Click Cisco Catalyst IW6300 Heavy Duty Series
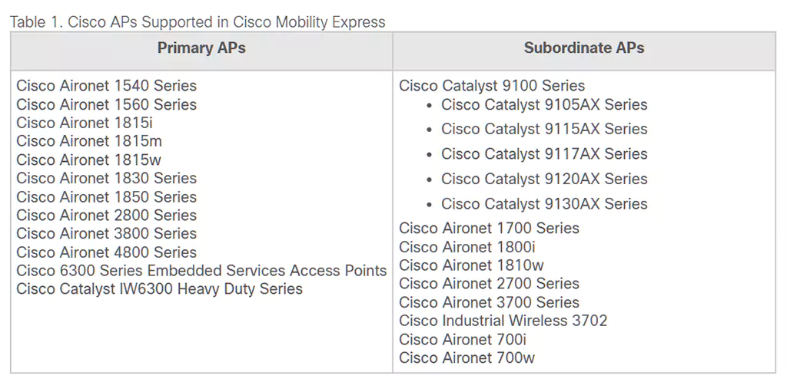 point(159,289)
